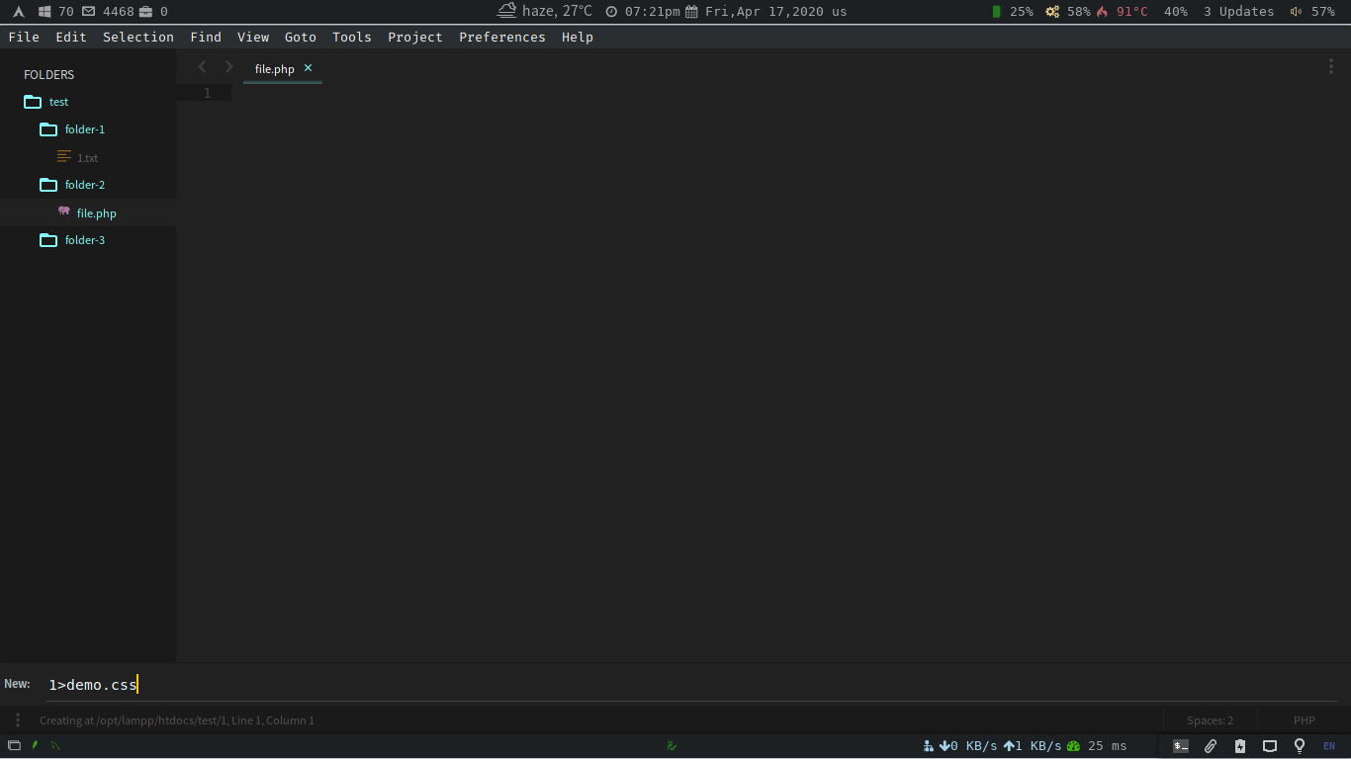Open the Goto menu

pyautogui.click(x=301, y=37)
